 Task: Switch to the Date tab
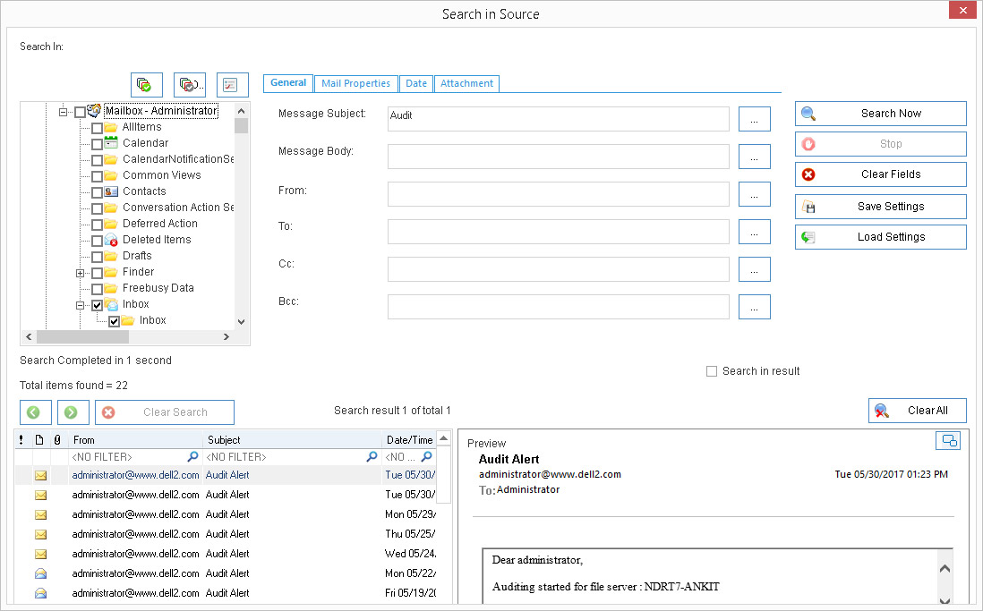coord(415,83)
